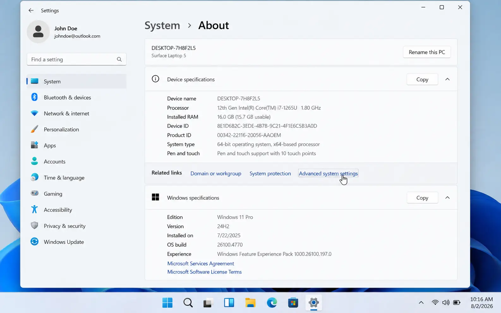Open taskbar Search

click(188, 303)
